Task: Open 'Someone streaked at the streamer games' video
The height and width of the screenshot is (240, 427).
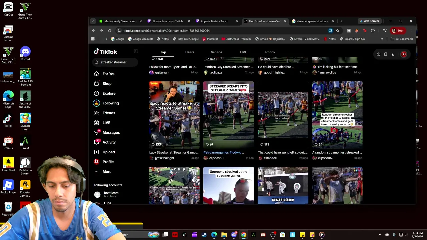Action: coord(229,185)
